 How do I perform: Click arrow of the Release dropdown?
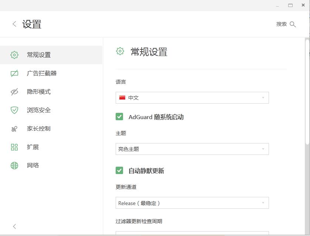[263, 203]
